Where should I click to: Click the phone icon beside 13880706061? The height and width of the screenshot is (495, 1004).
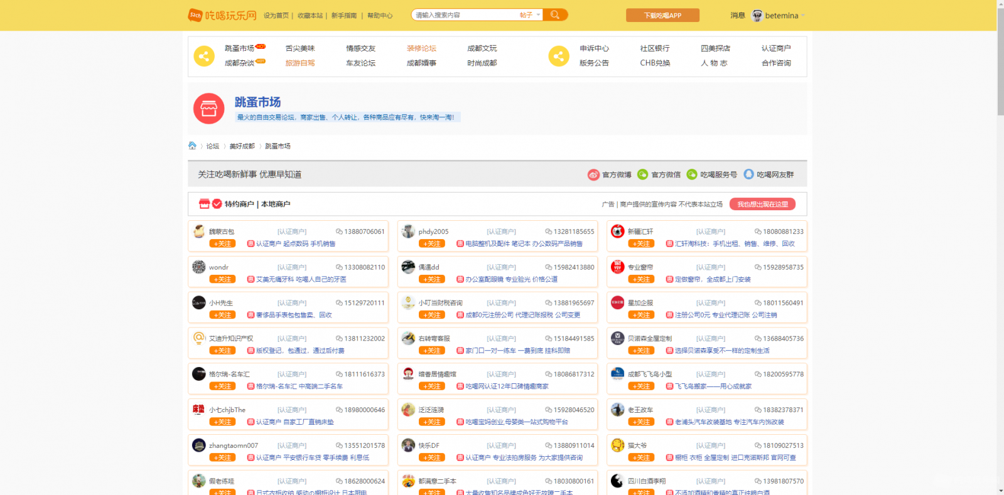(x=339, y=232)
